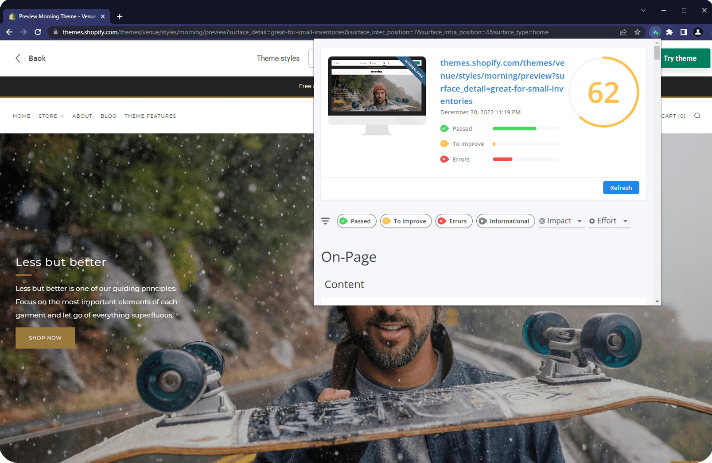Open the CART (0) link
This screenshot has height=463, width=712.
pos(673,116)
